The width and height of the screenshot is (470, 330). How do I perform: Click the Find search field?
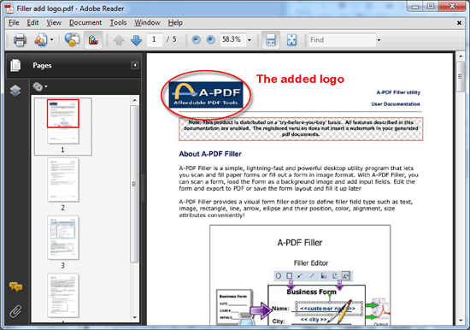[342, 39]
